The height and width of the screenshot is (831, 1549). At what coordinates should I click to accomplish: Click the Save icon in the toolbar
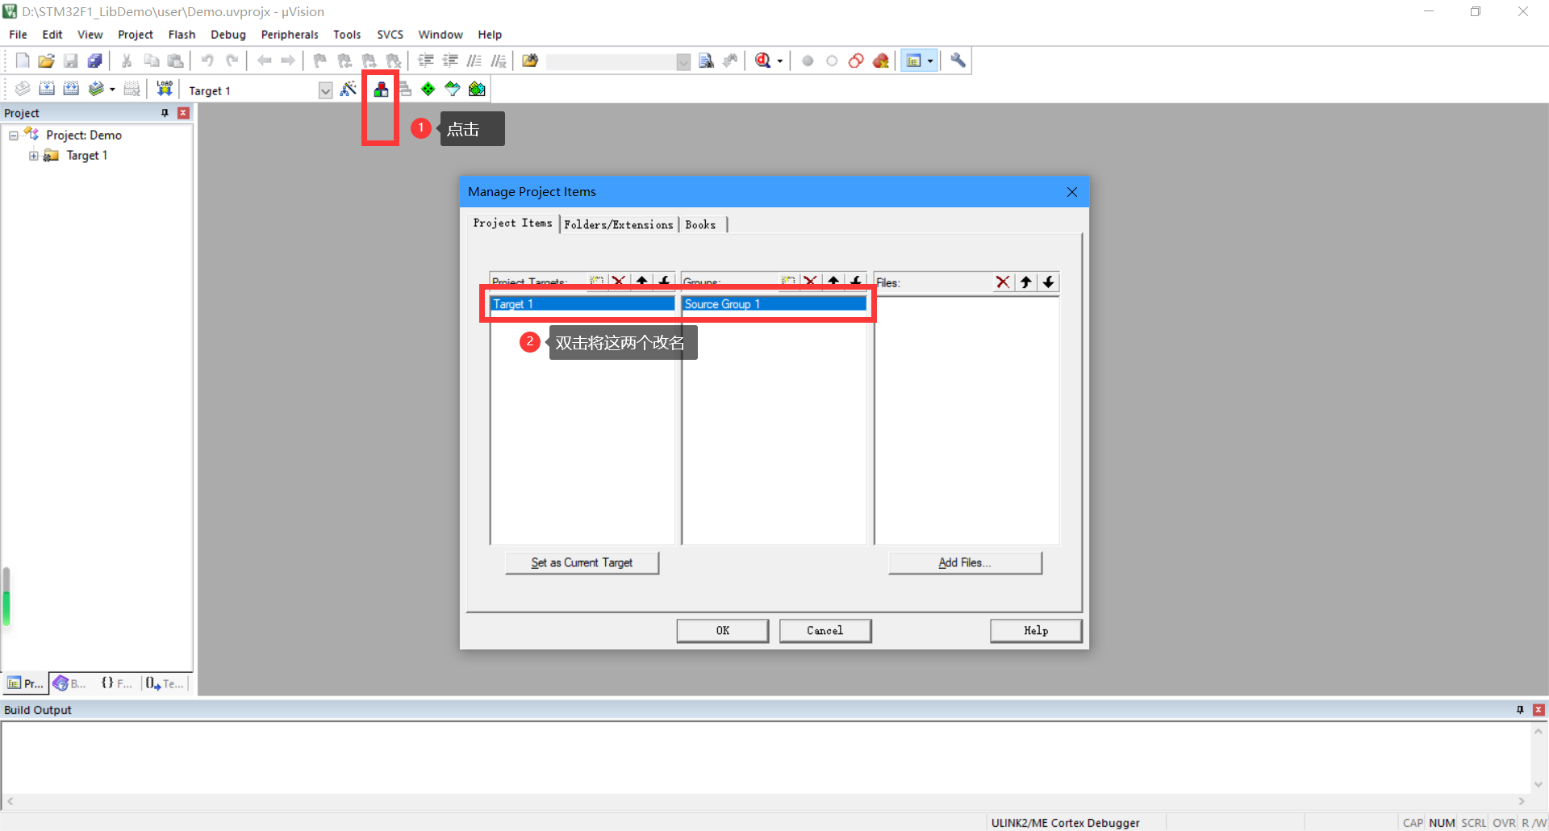pos(71,61)
